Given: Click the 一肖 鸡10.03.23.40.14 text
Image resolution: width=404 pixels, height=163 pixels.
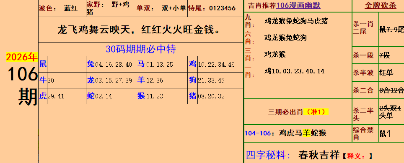Looking at the screenshot, I should pyautogui.click(x=294, y=71).
